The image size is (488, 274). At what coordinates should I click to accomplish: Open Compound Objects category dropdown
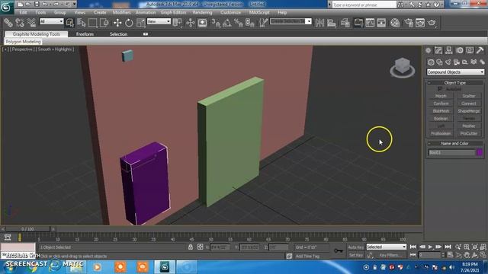tap(455, 72)
